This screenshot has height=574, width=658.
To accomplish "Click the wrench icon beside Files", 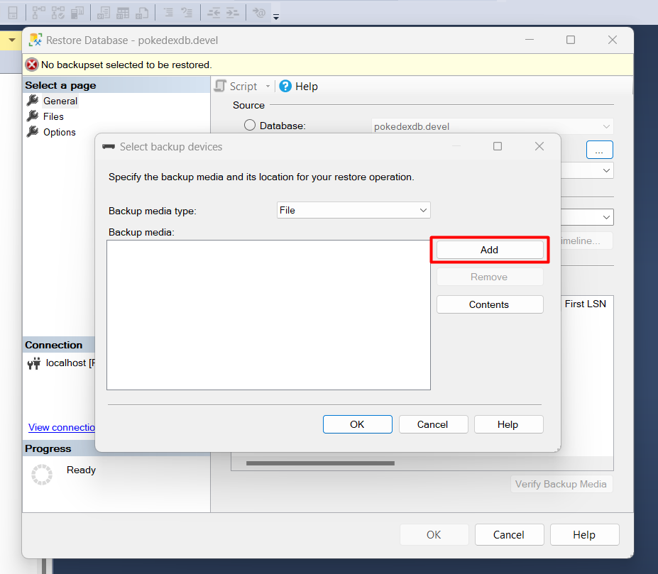I will [x=33, y=116].
